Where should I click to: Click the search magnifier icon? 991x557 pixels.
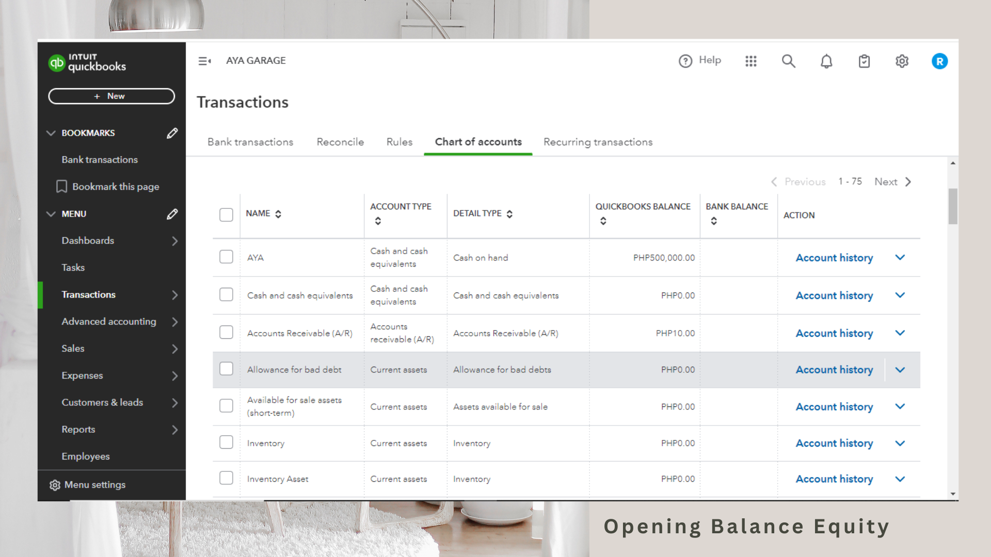click(x=788, y=61)
